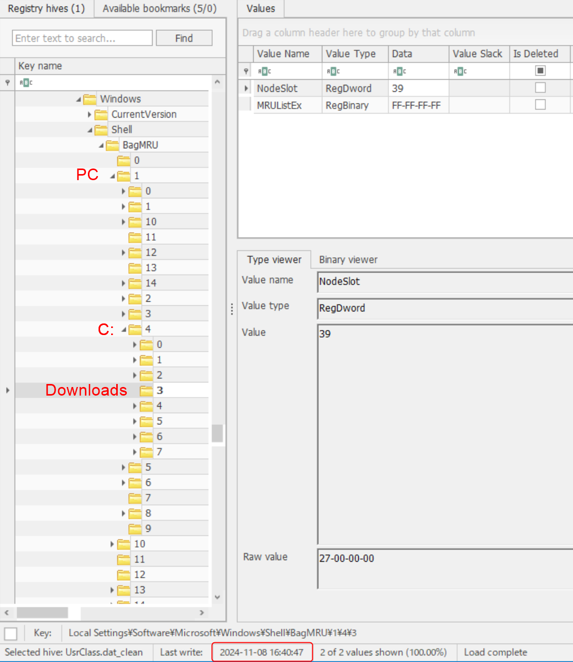Click the Last write time 2024-11-08 16:40:47
The width and height of the screenshot is (573, 662).
(262, 652)
